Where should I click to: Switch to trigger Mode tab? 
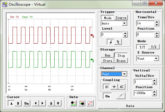coord(107,18)
